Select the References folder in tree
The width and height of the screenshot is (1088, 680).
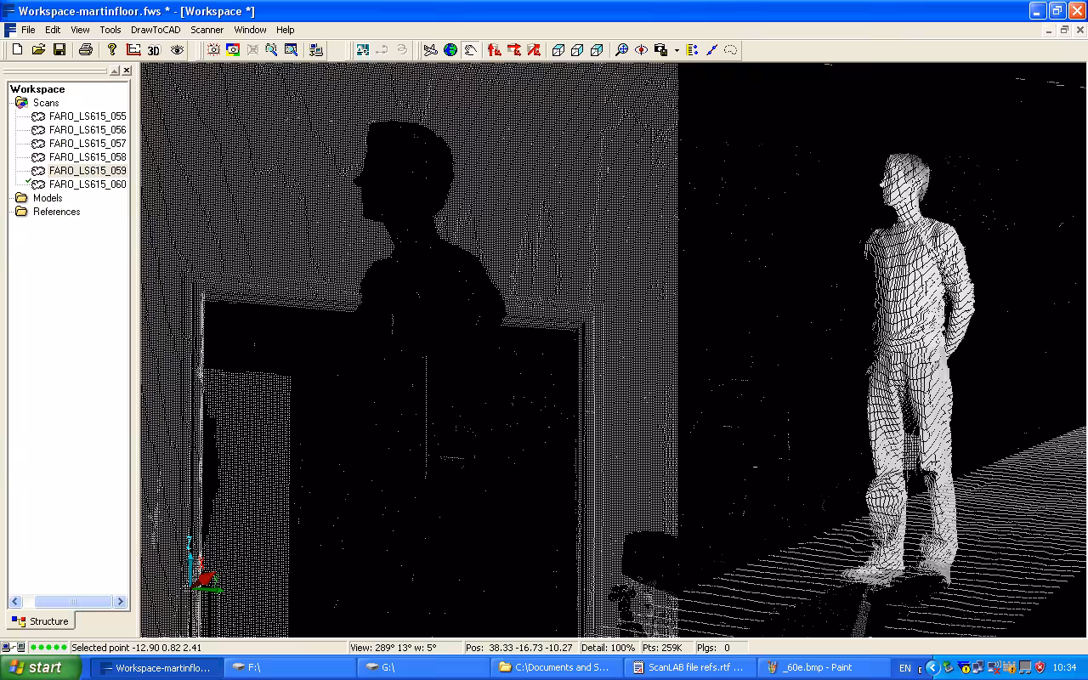coord(56,212)
